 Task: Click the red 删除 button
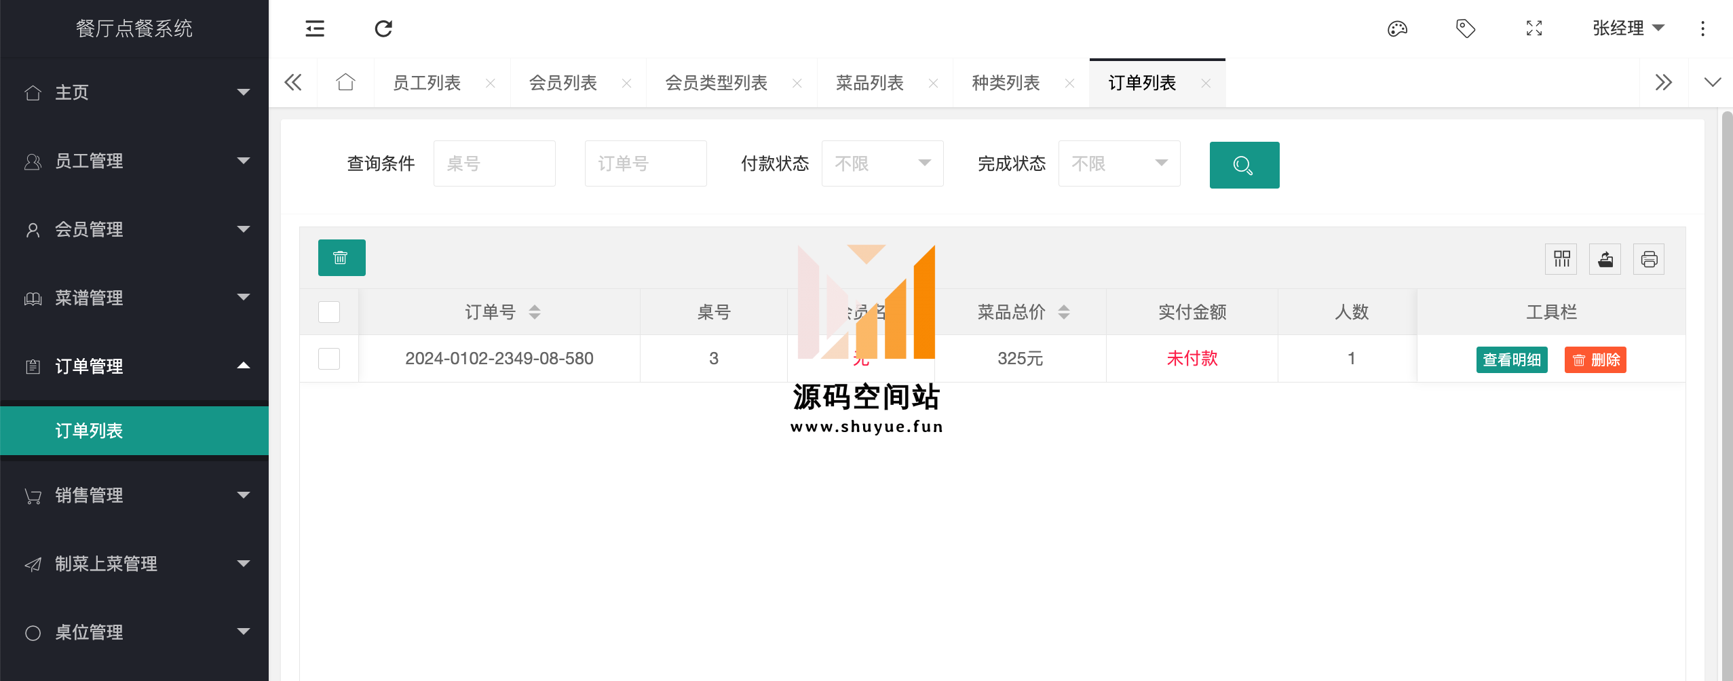pyautogui.click(x=1595, y=359)
